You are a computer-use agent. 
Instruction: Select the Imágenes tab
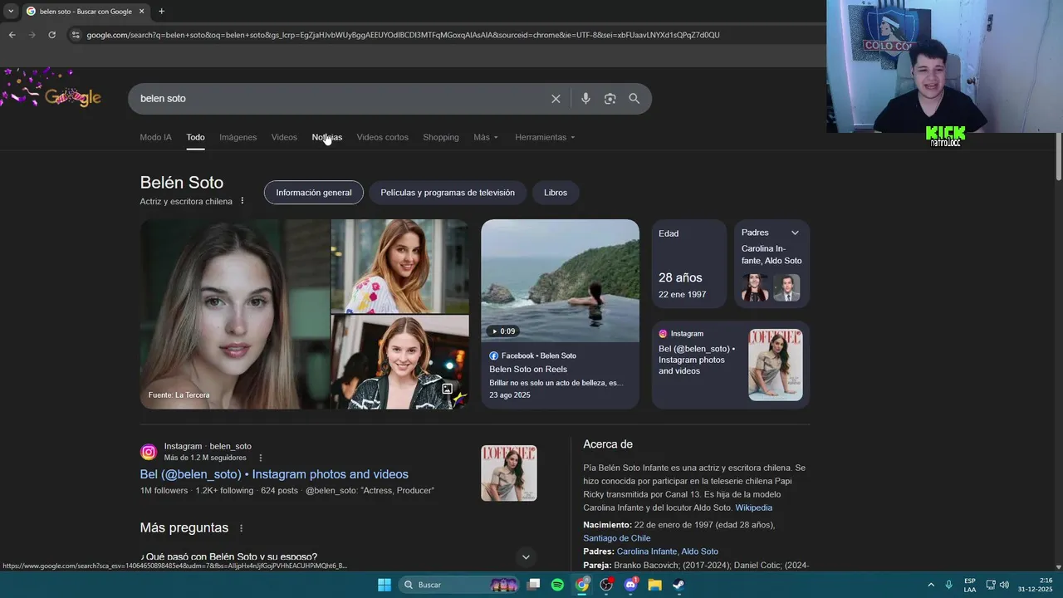click(x=238, y=137)
